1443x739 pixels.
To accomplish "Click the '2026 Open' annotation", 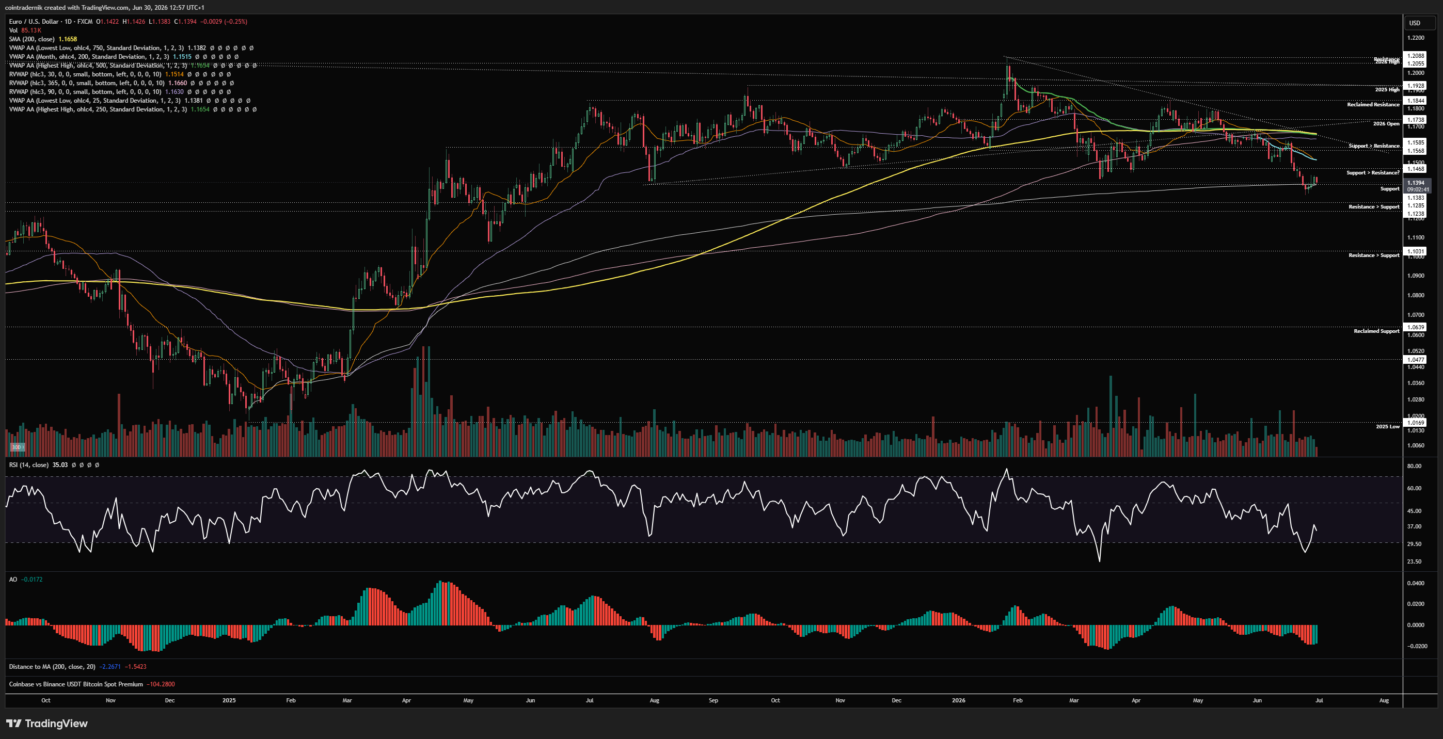I will point(1386,124).
